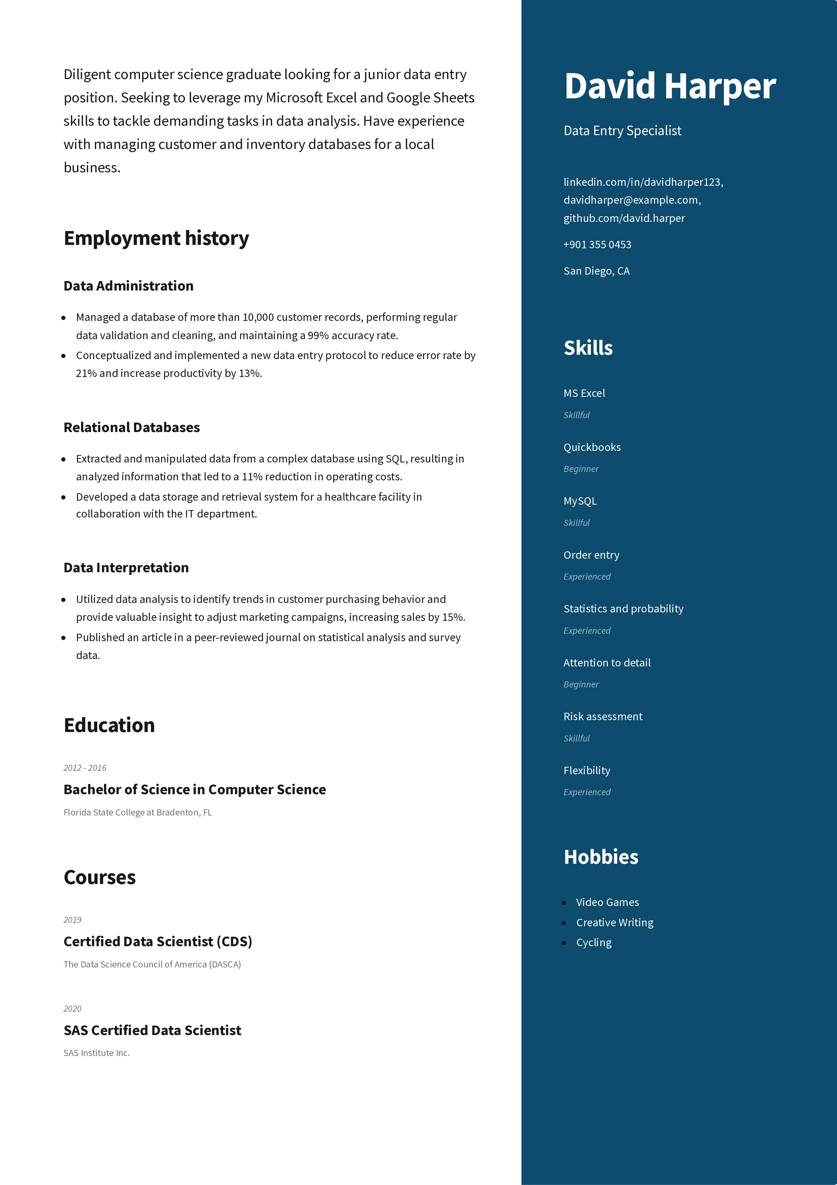The image size is (837, 1185).
Task: Toggle visibility of Relational Databases section
Action: click(130, 426)
